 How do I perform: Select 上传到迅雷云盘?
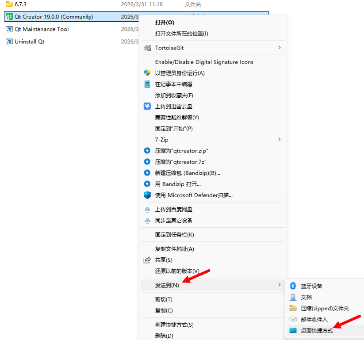click(174, 106)
